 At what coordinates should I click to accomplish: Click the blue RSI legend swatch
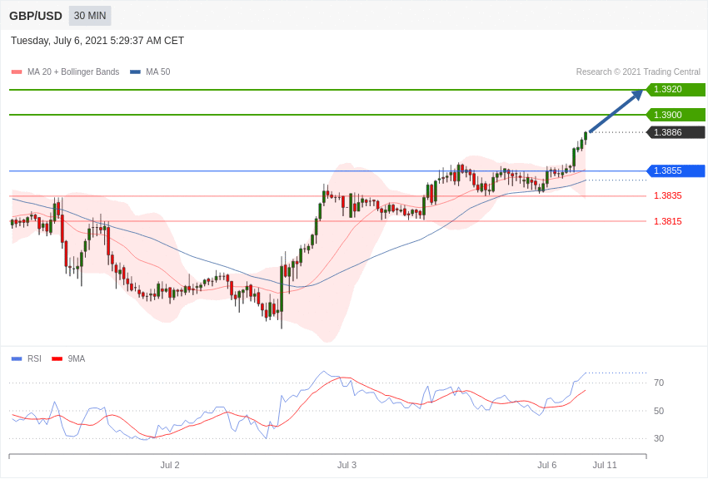point(17,358)
